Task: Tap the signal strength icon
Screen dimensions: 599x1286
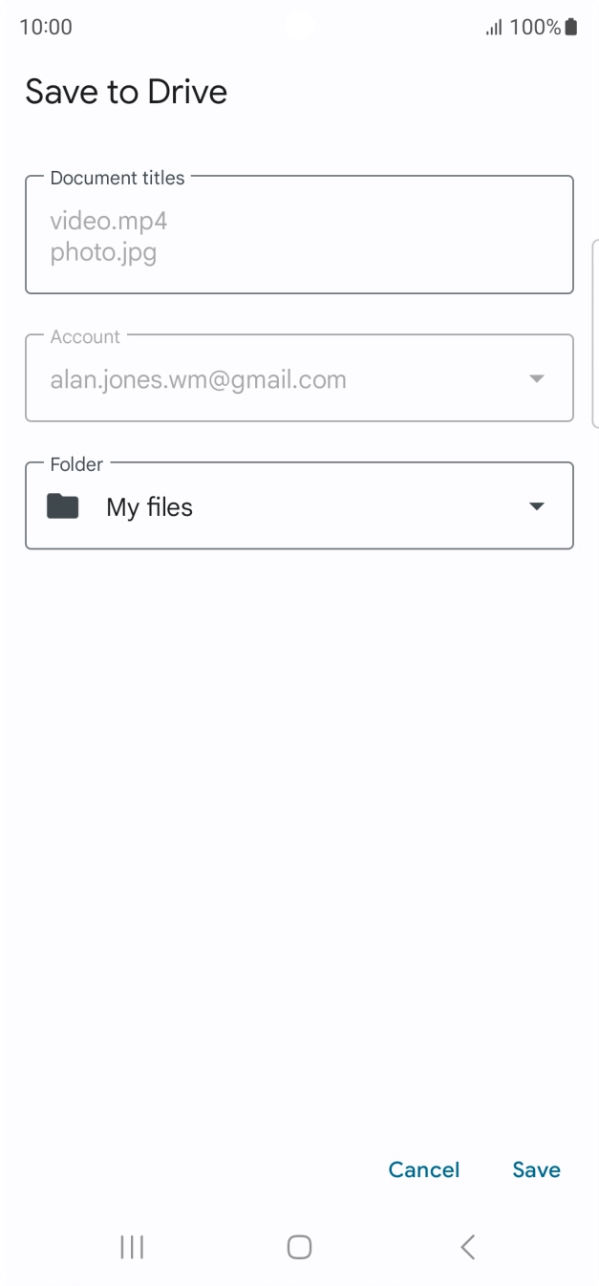Action: 494,28
